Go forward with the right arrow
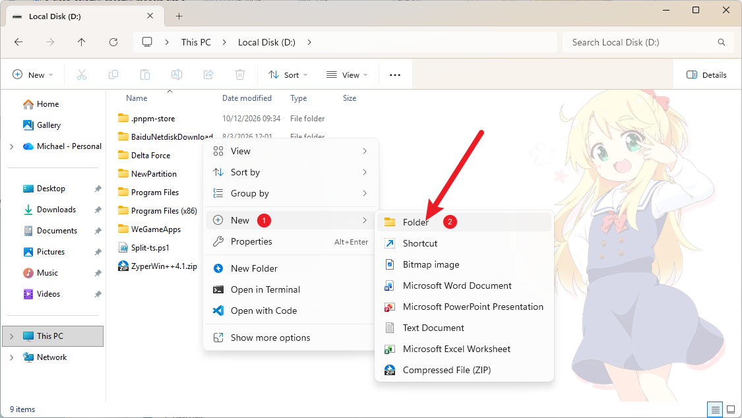 50,42
